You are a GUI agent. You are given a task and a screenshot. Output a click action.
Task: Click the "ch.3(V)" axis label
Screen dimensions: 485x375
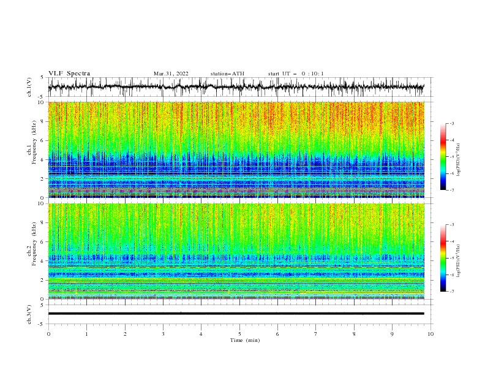29,314
